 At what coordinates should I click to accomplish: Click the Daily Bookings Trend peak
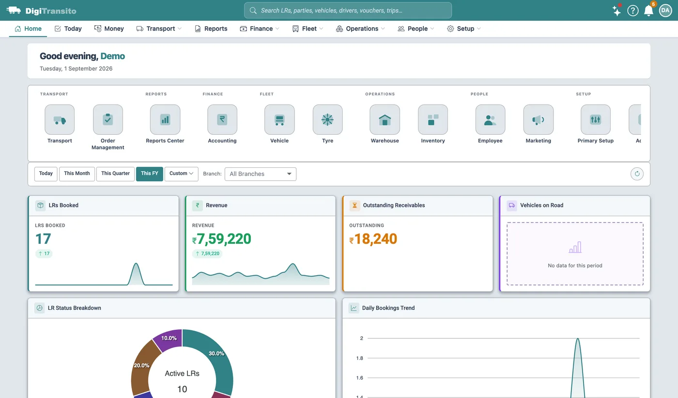coord(578,339)
